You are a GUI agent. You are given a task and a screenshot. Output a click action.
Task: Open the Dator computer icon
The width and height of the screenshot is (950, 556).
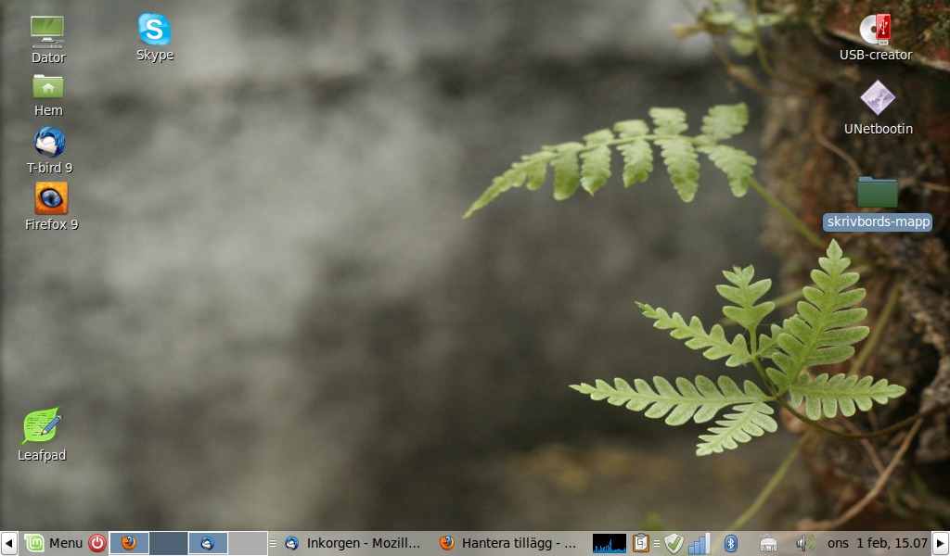pyautogui.click(x=47, y=32)
